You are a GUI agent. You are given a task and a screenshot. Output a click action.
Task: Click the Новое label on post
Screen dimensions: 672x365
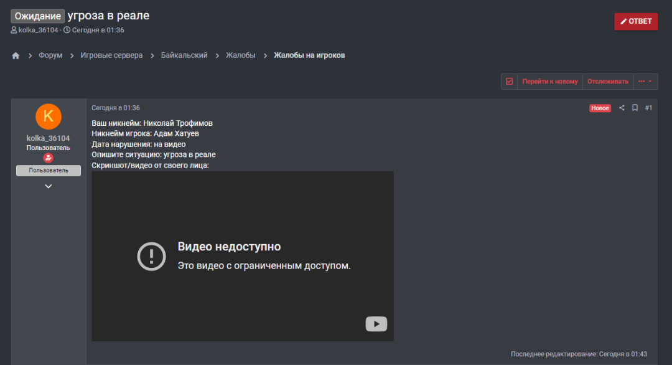coord(600,108)
